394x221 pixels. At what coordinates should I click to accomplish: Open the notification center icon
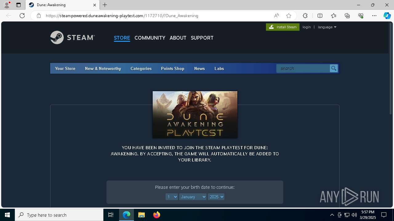click(x=384, y=215)
